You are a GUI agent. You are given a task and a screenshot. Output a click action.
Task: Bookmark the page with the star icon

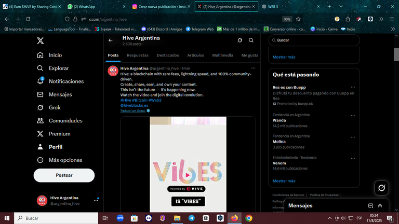[298, 19]
